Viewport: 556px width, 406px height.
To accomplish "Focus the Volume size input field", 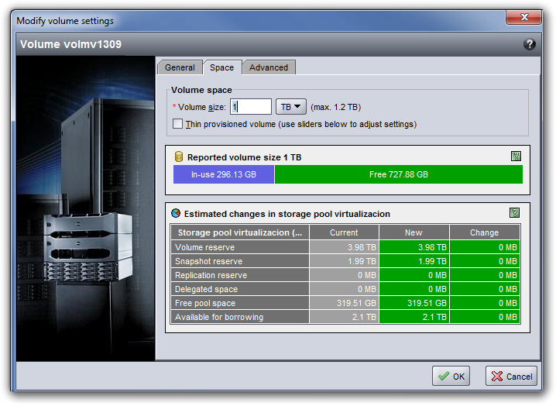I will 251,107.
